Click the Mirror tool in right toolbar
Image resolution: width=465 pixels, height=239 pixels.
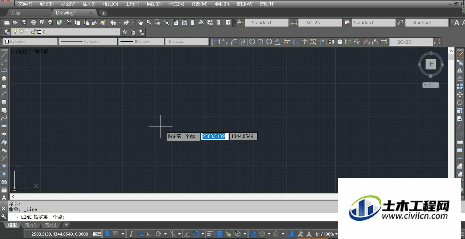460,70
